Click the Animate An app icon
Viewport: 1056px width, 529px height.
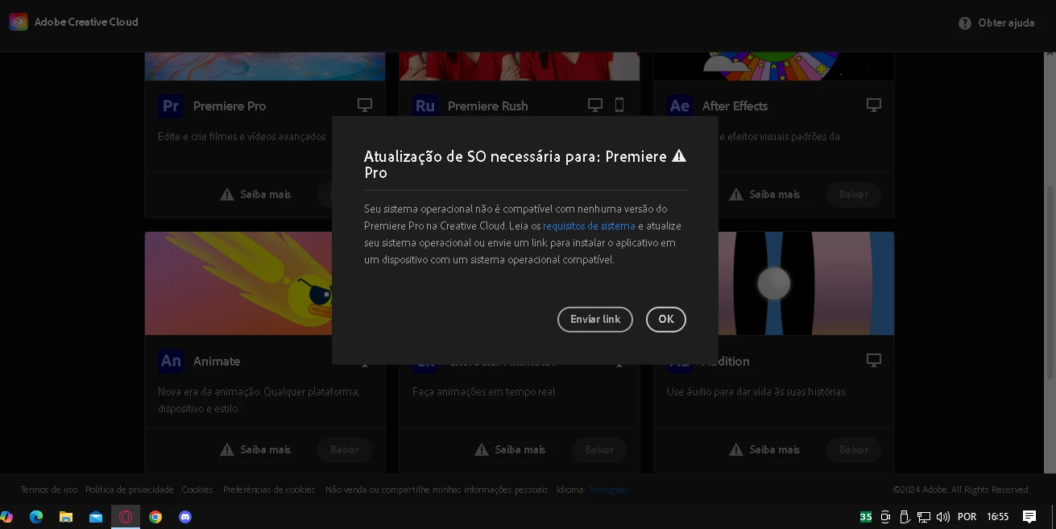click(171, 361)
